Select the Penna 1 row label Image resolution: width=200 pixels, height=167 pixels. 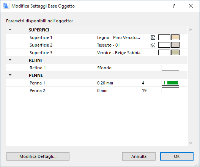(37, 83)
